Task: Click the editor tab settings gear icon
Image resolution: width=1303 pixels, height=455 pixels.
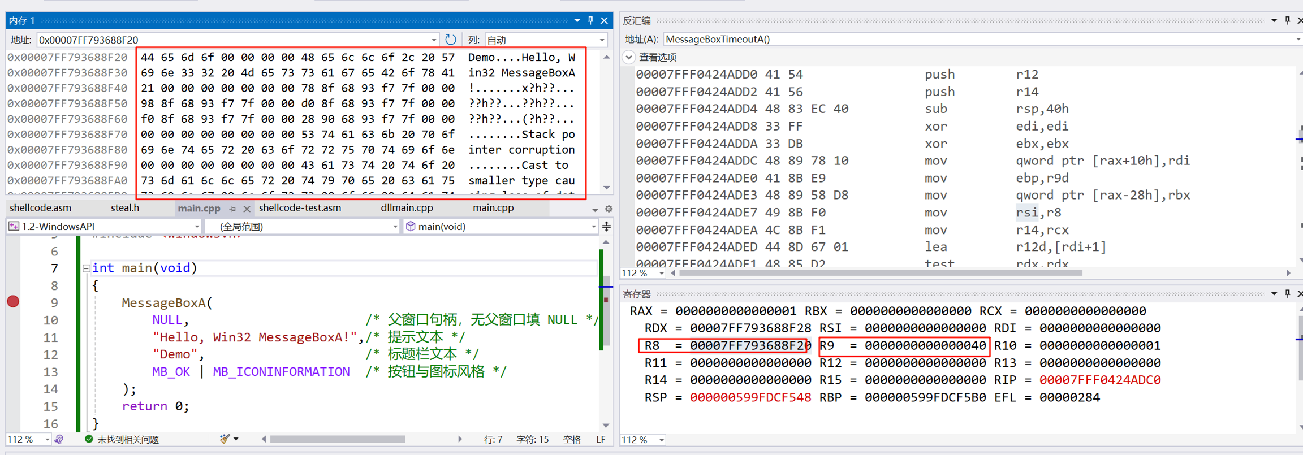Action: click(x=609, y=209)
